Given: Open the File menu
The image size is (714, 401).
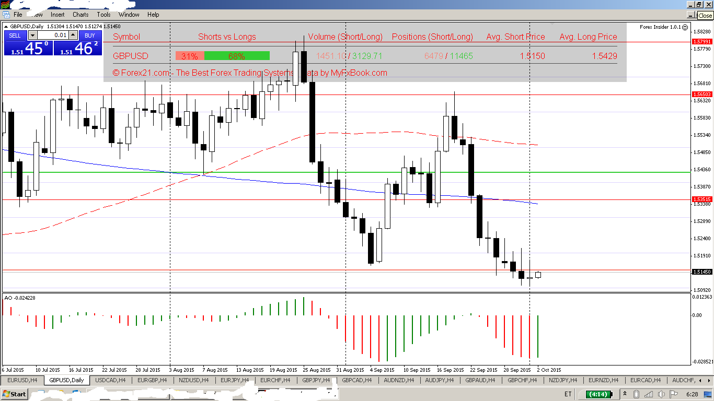Looking at the screenshot, I should [x=18, y=15].
